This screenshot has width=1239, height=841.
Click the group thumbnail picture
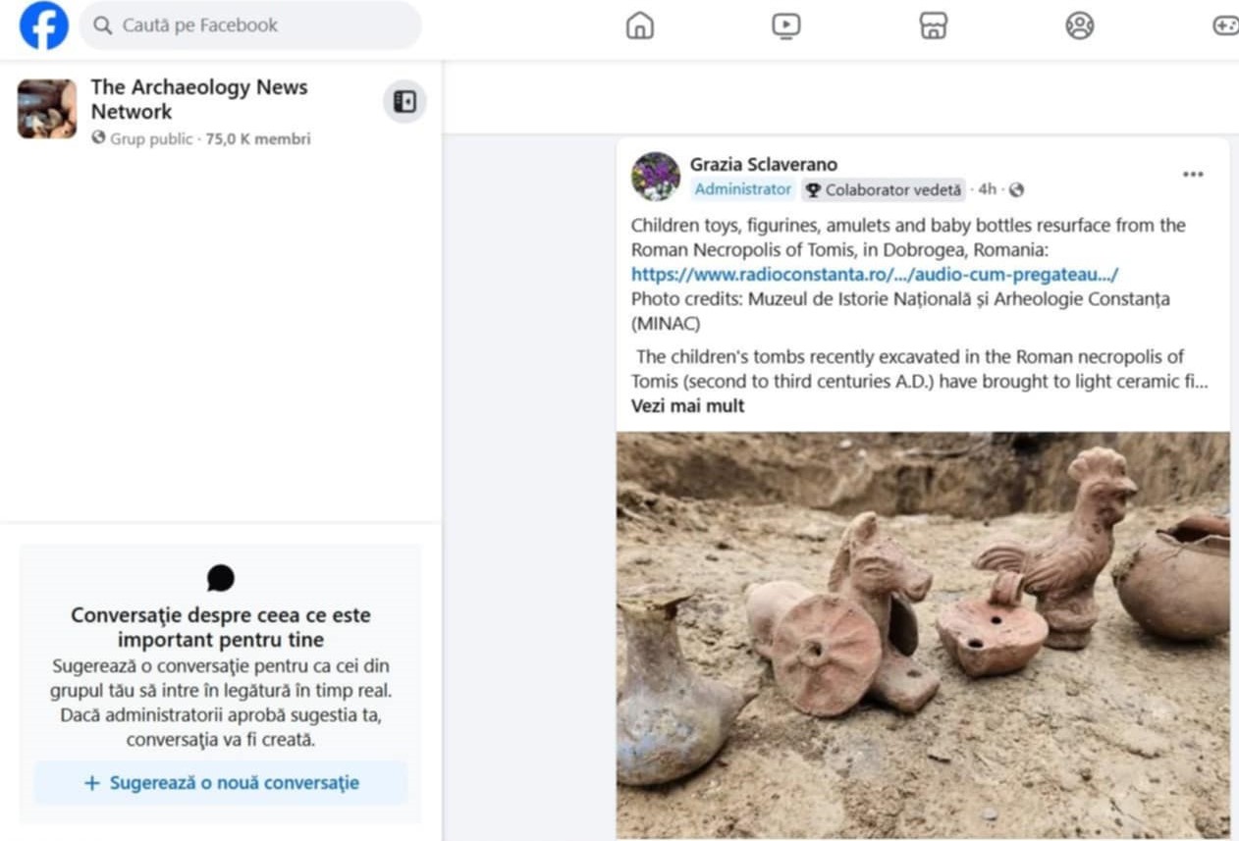(47, 109)
